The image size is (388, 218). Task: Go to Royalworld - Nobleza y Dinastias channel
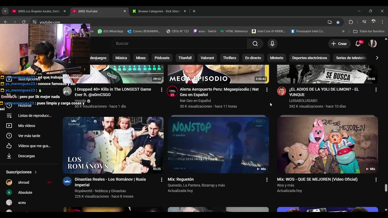click(100, 191)
